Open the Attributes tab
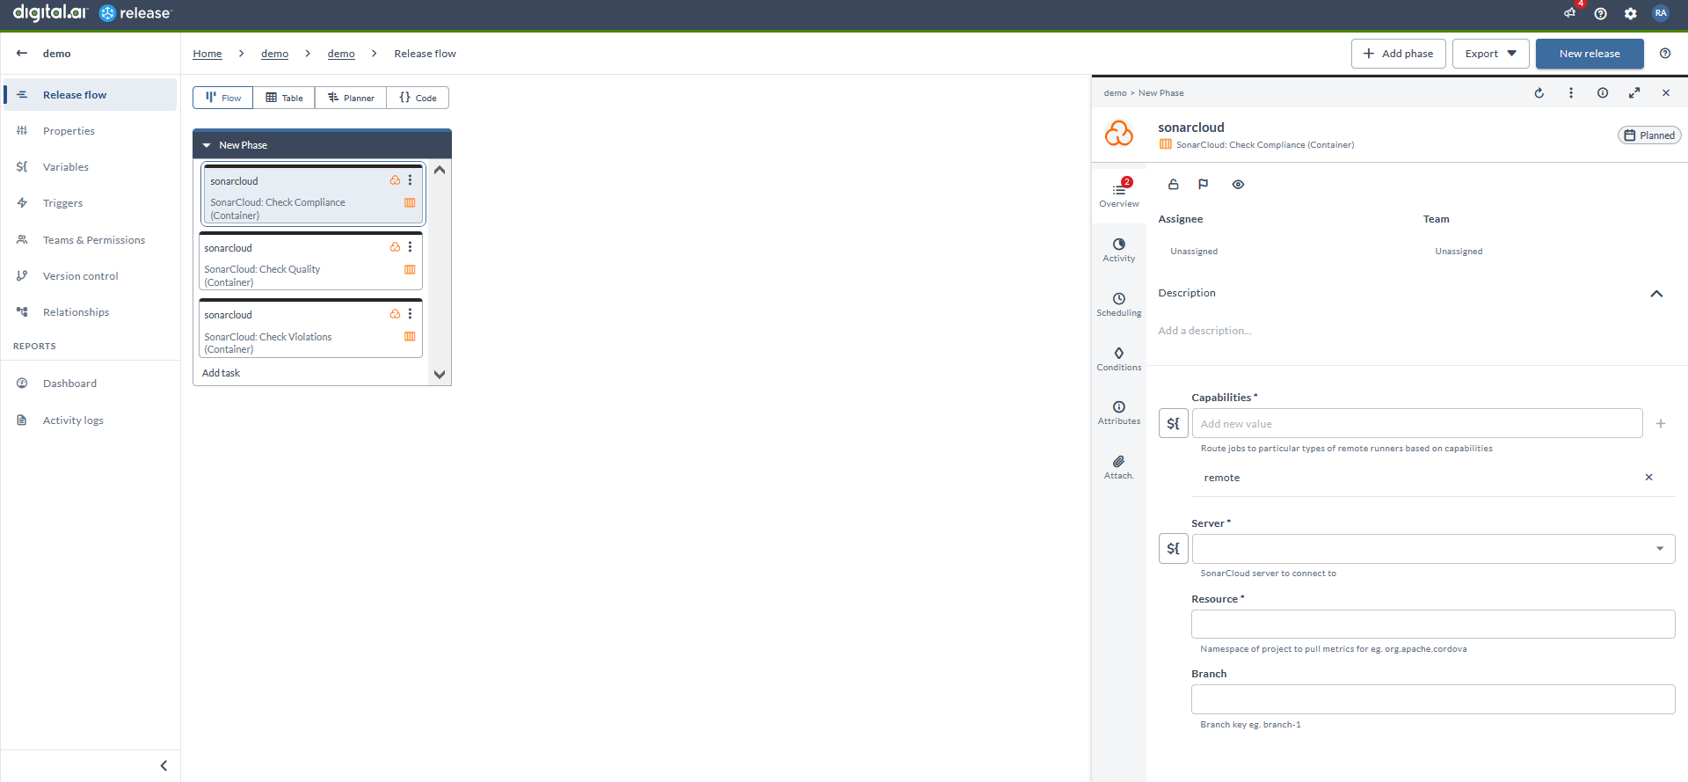Image resolution: width=1688 pixels, height=782 pixels. pyautogui.click(x=1119, y=413)
